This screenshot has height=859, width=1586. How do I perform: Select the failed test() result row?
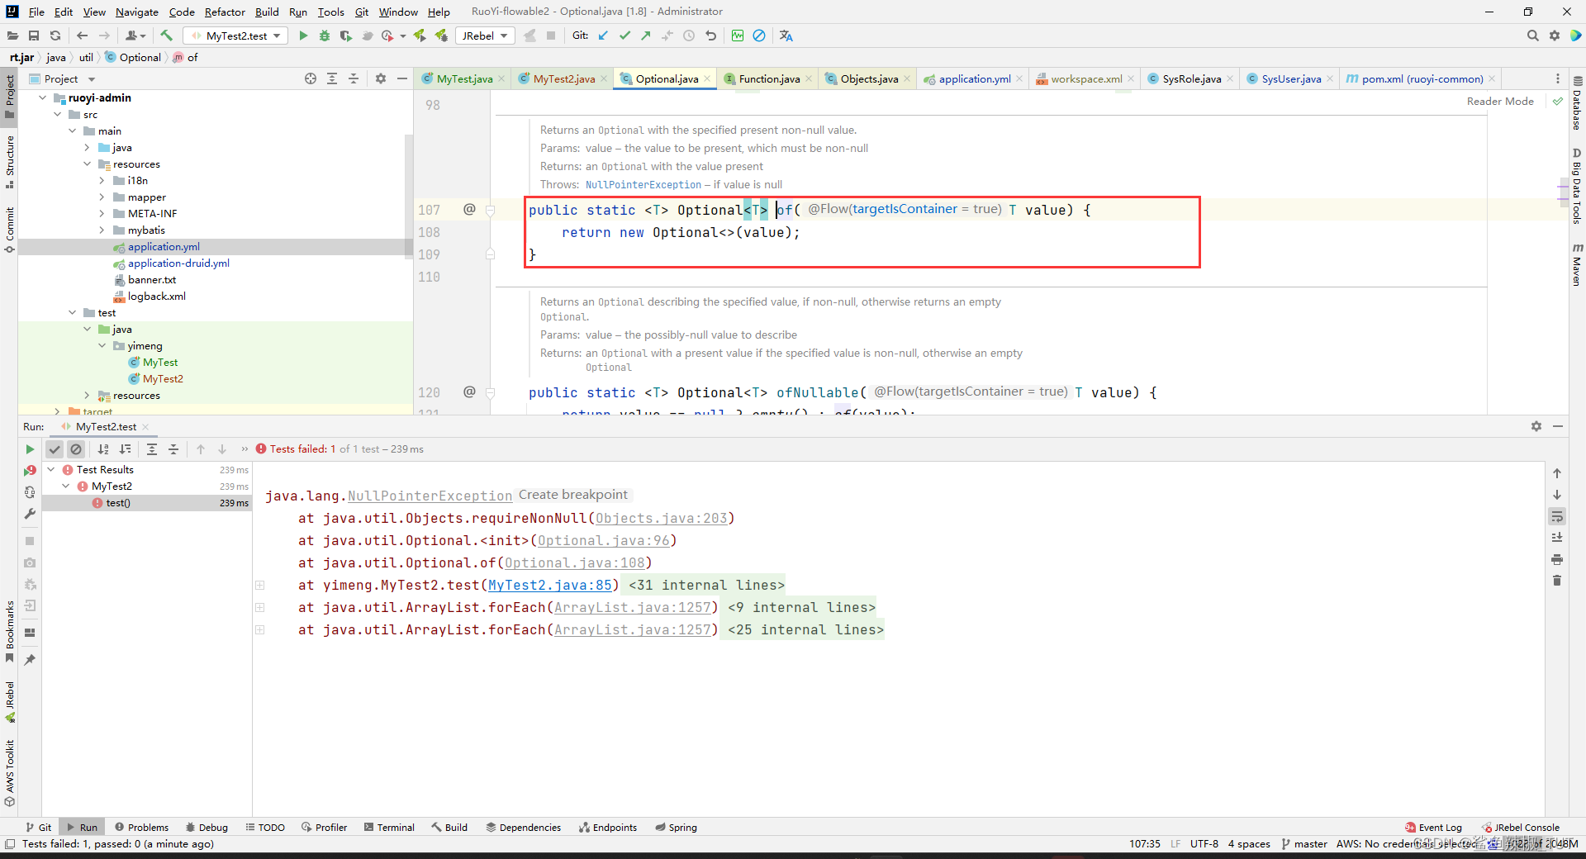147,502
